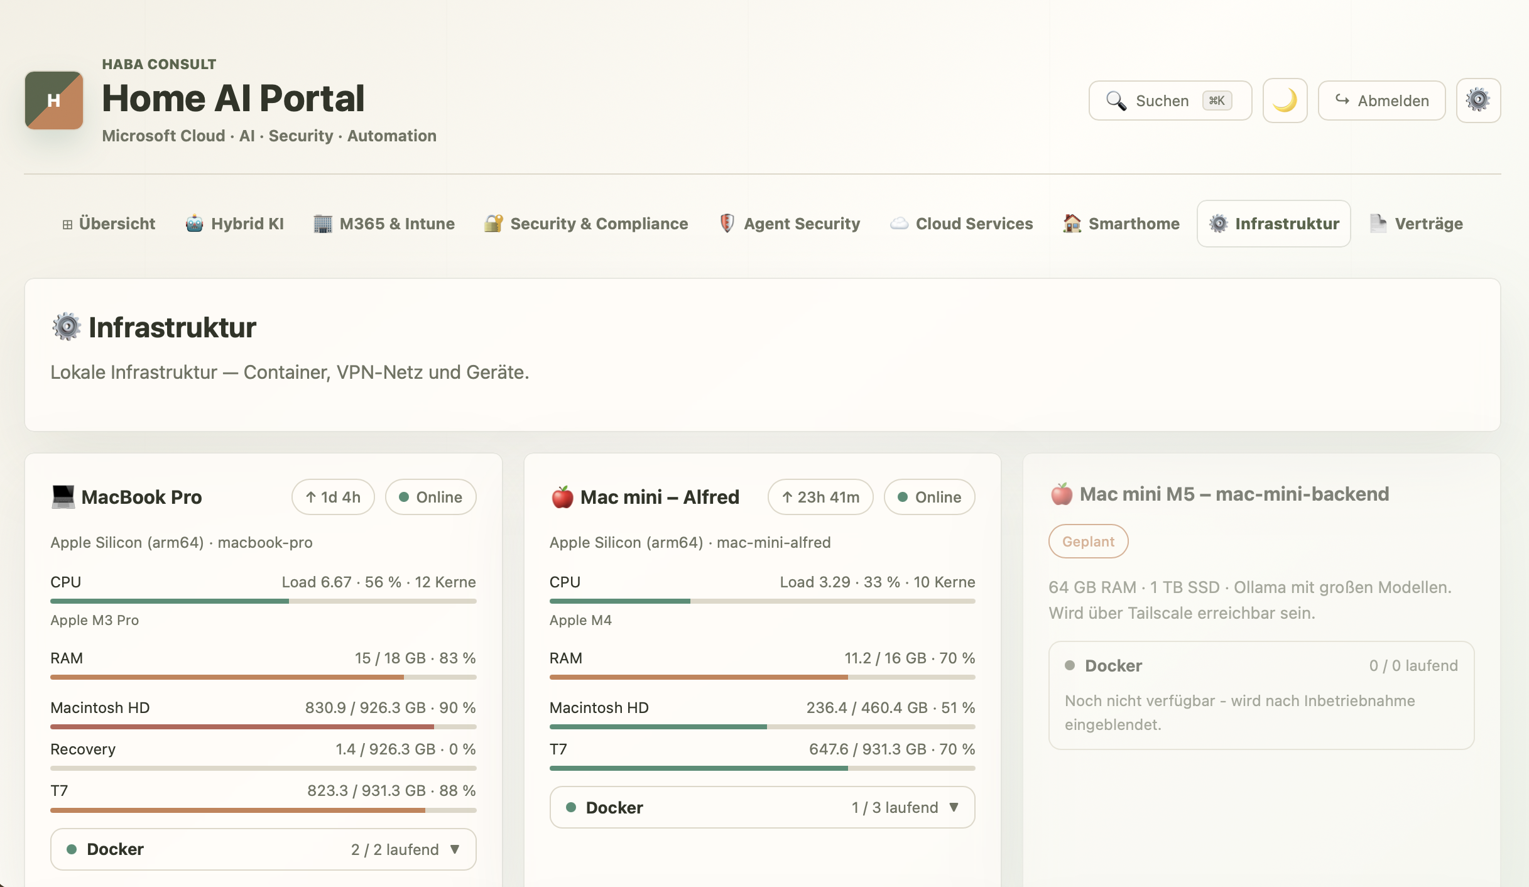This screenshot has height=887, width=1529.
Task: Click the house icon beside Smarthome
Action: (1072, 224)
